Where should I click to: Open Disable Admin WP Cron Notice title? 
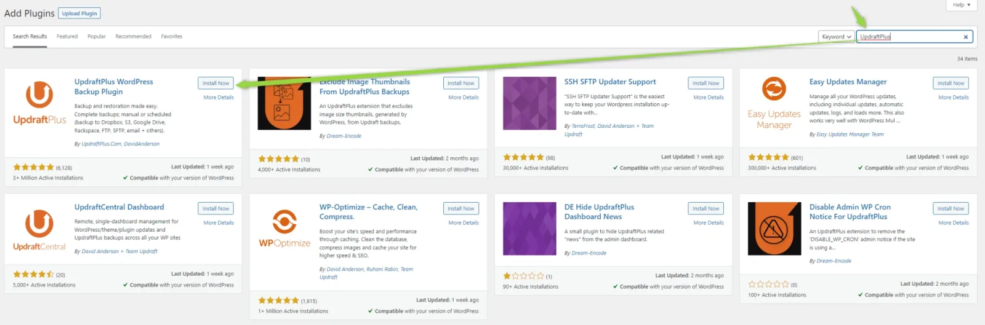click(x=850, y=212)
